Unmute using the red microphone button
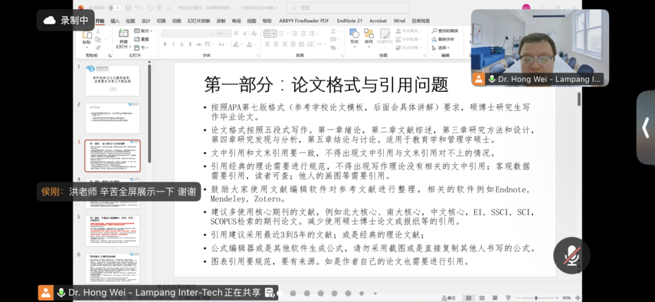This screenshot has height=302, width=655. coord(571,255)
